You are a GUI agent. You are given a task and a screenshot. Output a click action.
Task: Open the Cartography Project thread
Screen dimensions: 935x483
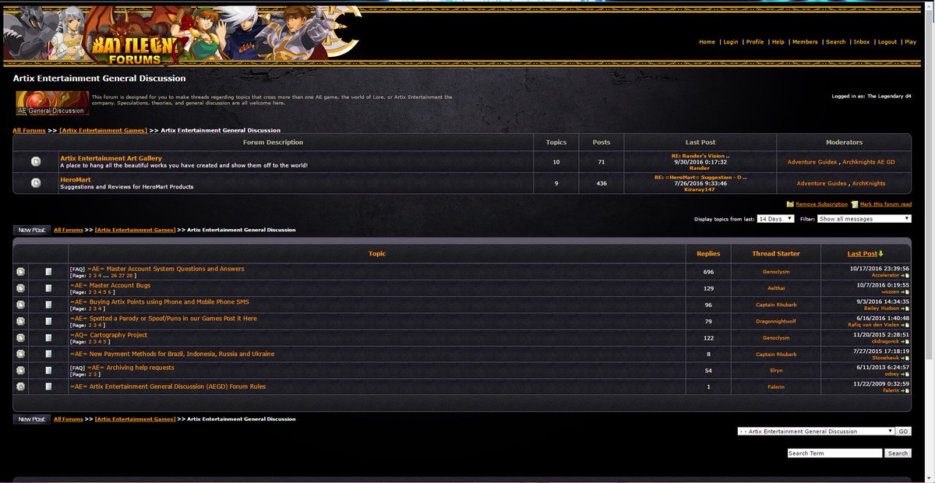(108, 334)
